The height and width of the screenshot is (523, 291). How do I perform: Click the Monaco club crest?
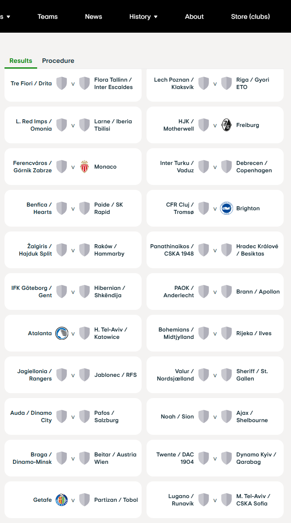(84, 167)
